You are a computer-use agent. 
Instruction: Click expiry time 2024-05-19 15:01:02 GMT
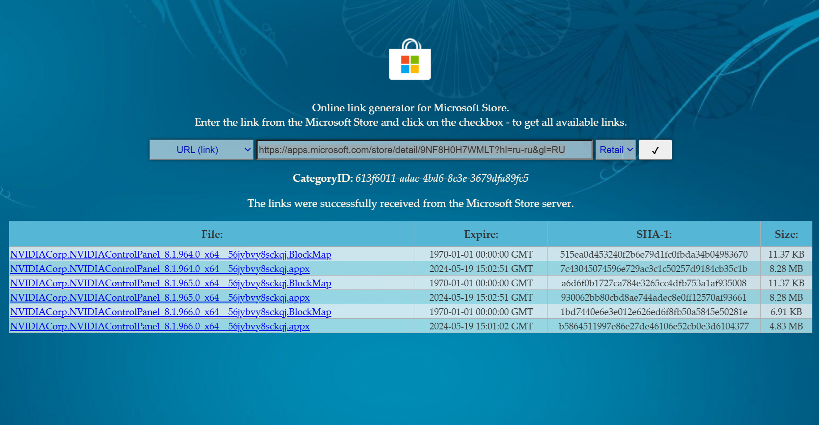pyautogui.click(x=481, y=326)
